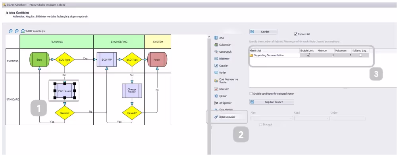Open the Görevler section
The height and width of the screenshot is (155, 397).
tap(222, 89)
